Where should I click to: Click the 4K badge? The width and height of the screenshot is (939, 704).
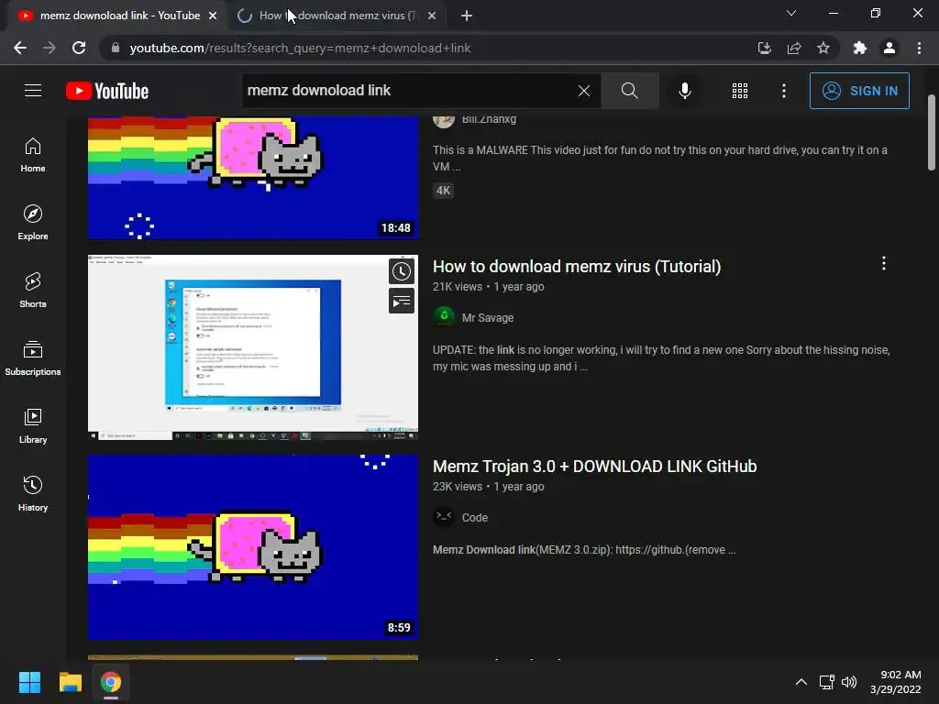point(443,191)
